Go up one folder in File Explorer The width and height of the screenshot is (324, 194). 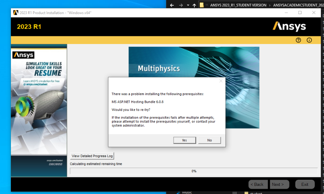point(194,5)
